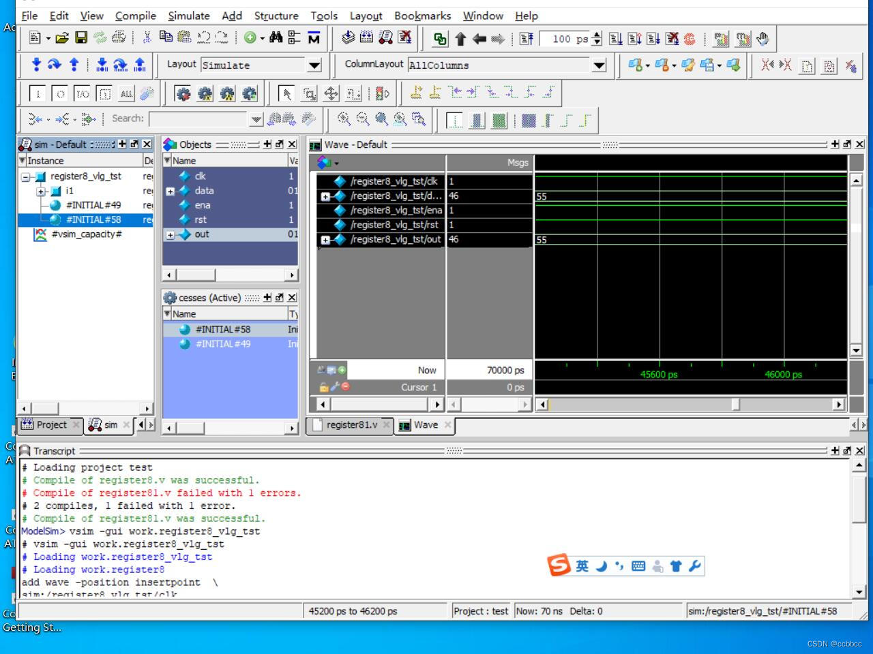Screen dimensions: 873x654
Task: Expand the i1 instance node
Action: [41, 191]
